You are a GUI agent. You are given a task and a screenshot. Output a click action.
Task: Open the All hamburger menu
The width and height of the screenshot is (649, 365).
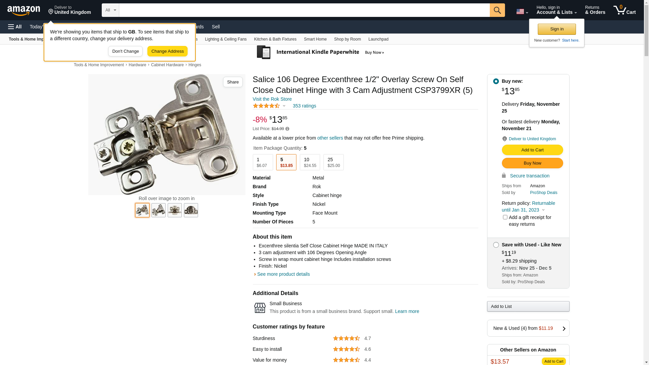pos(15,27)
